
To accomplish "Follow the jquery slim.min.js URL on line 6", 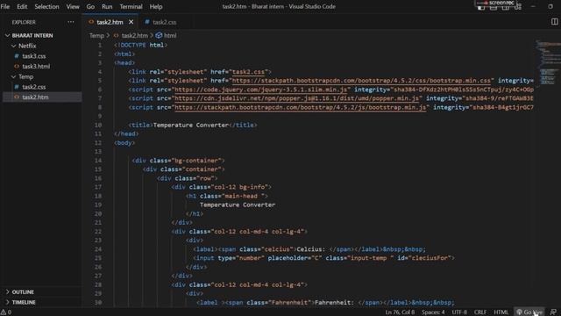I will pos(260,90).
